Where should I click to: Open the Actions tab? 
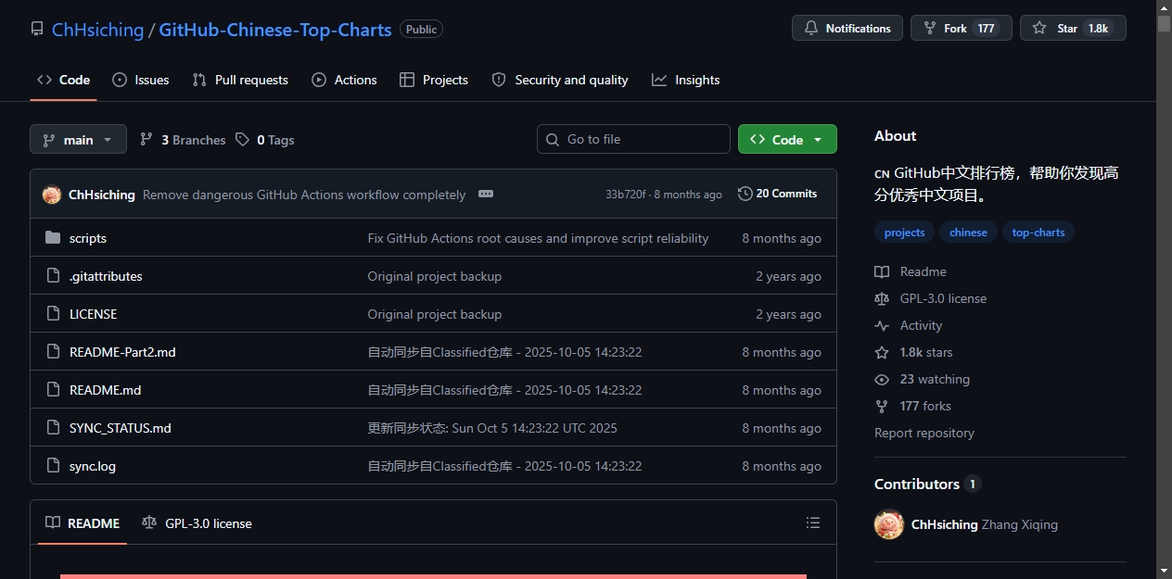tap(344, 80)
